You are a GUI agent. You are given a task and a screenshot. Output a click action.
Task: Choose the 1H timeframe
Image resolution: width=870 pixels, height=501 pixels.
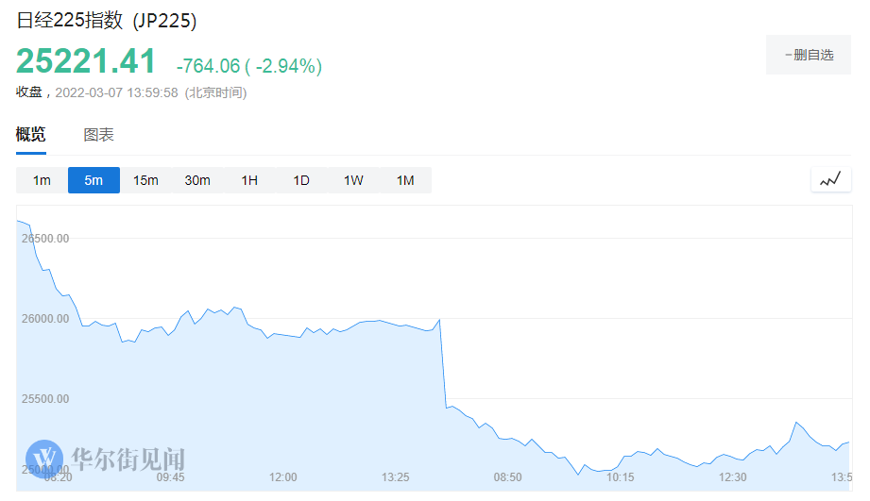pos(249,180)
